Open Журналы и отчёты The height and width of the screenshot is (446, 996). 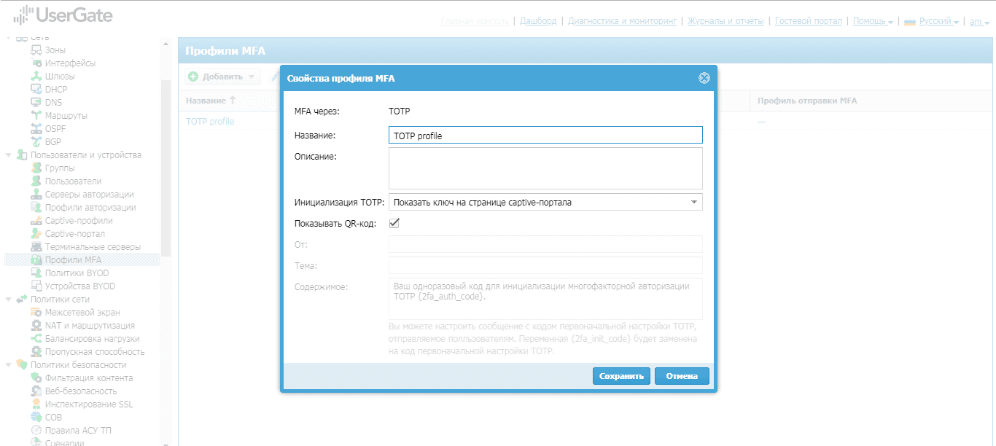click(725, 21)
